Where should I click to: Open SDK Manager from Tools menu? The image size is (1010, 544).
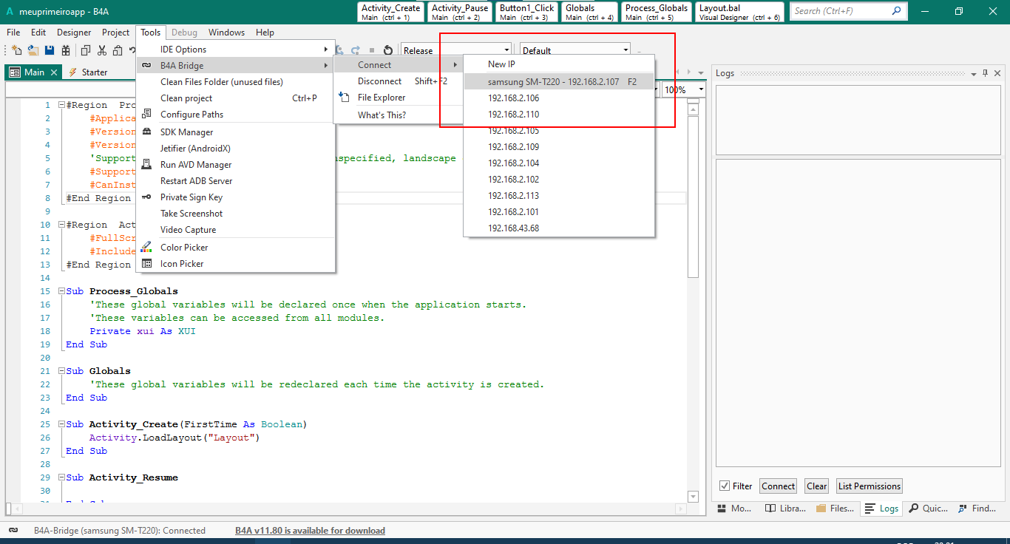pos(236,132)
